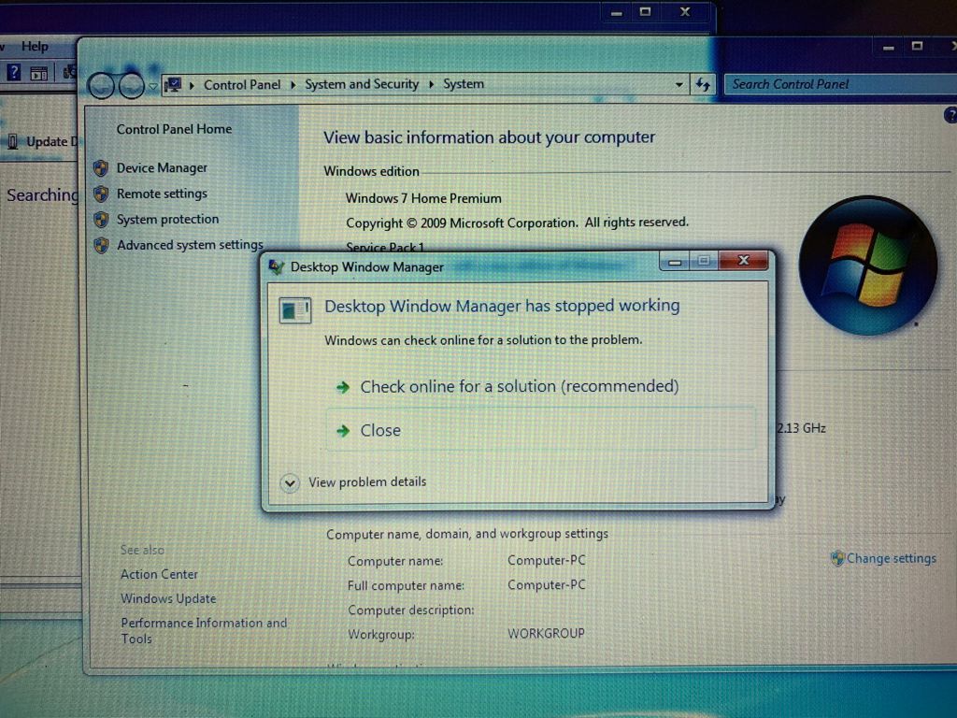Open the address bar history dropdown arrow

(679, 84)
